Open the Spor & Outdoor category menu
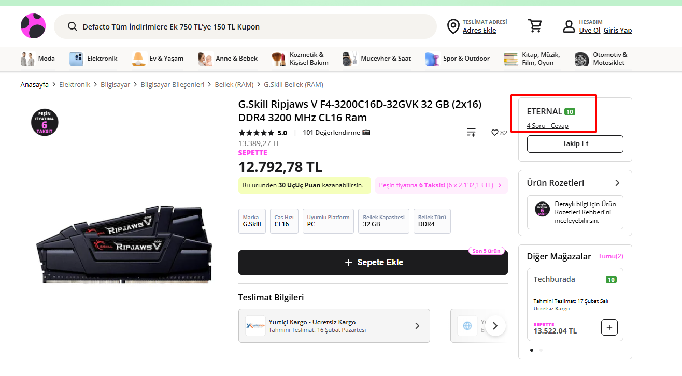Viewport: 682px width, 376px height. click(x=458, y=59)
